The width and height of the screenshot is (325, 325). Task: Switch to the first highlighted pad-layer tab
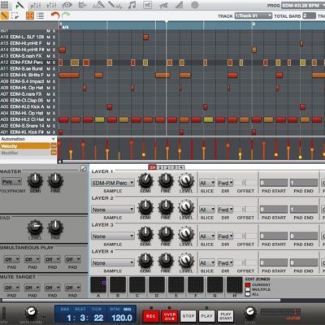pos(153,167)
